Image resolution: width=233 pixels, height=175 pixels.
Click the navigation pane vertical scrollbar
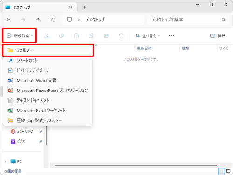tap(46, 136)
